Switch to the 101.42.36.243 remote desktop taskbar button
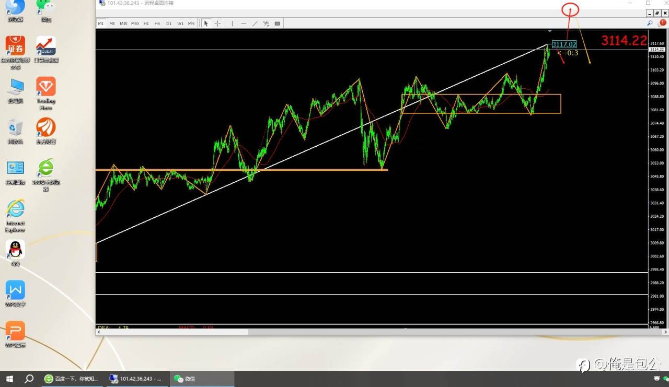 point(137,379)
